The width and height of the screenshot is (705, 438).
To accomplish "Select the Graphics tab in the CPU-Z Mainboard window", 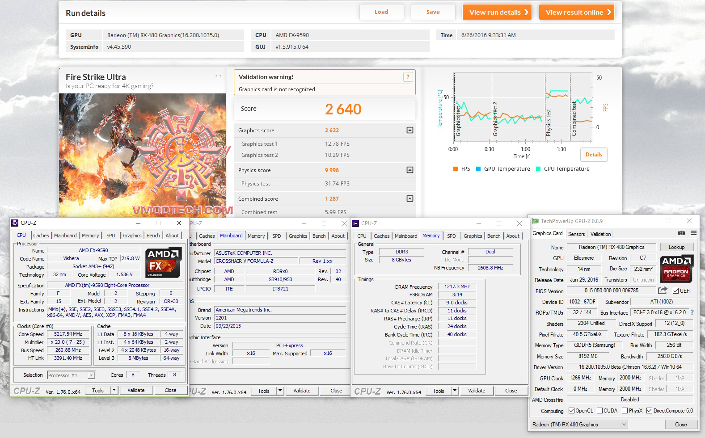I will (298, 236).
